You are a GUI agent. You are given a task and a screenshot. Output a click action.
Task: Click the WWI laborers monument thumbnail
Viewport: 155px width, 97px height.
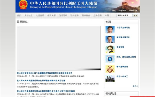(110, 78)
